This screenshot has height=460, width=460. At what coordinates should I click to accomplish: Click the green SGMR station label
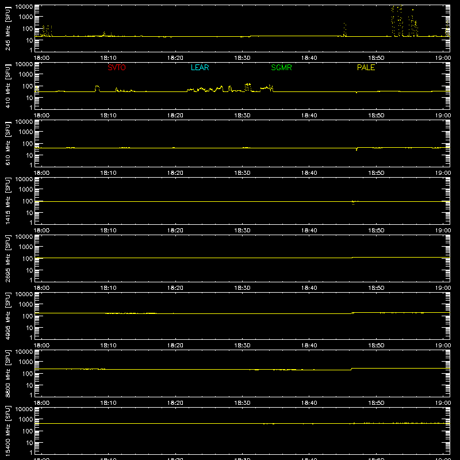(x=281, y=67)
